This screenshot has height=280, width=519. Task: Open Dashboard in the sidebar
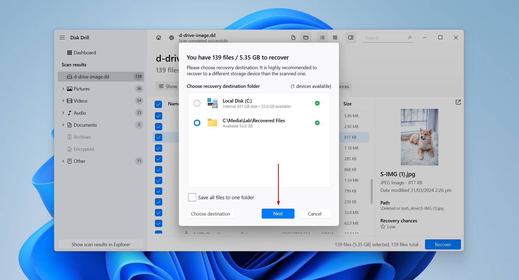85,53
